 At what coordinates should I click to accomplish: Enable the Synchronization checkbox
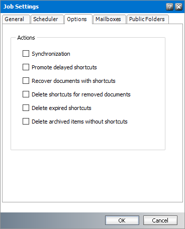26,54
